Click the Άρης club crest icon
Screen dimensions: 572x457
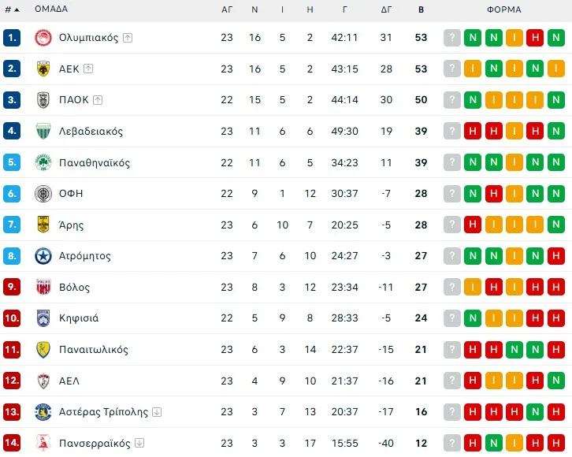click(43, 225)
